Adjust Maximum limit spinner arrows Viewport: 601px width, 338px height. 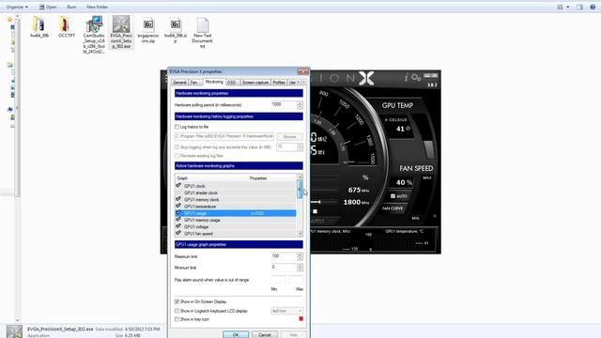point(300,256)
